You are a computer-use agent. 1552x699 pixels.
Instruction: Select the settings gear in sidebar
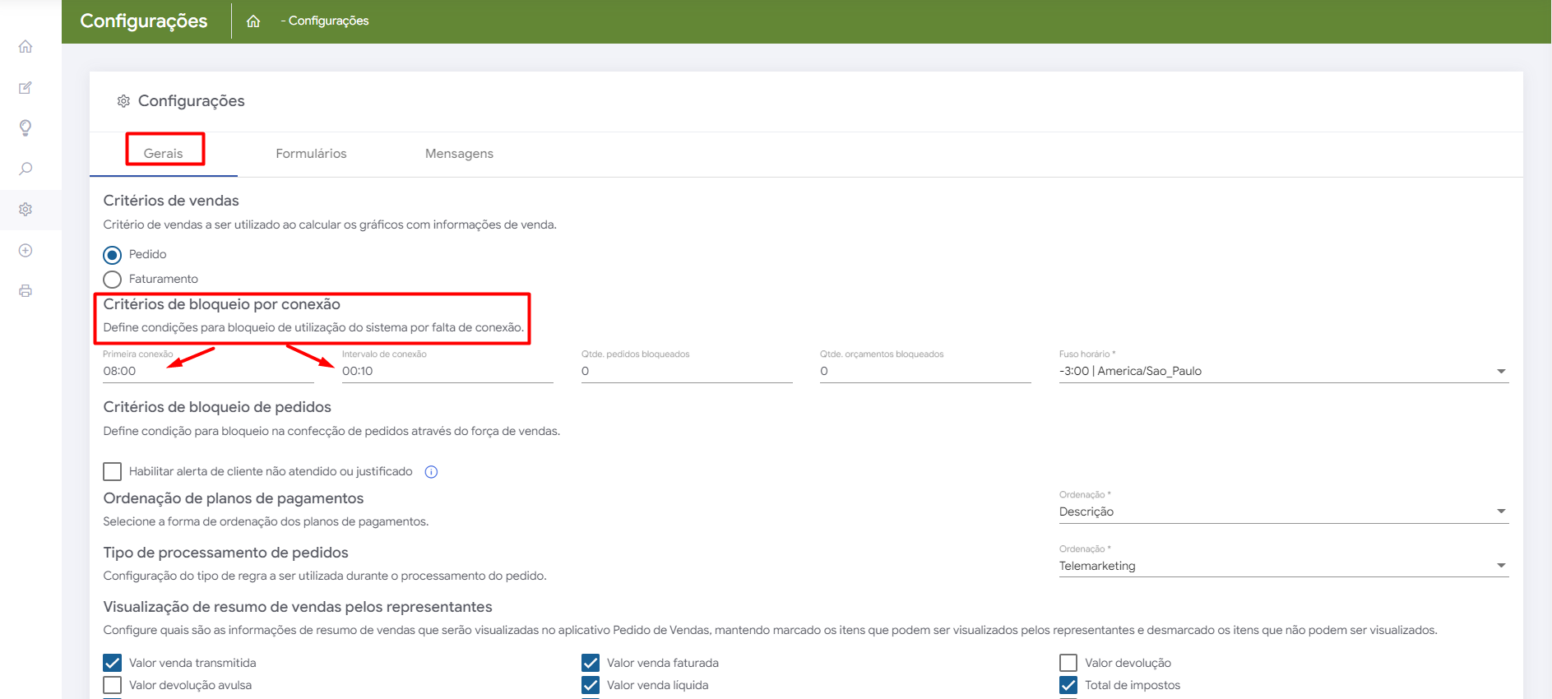coord(25,210)
